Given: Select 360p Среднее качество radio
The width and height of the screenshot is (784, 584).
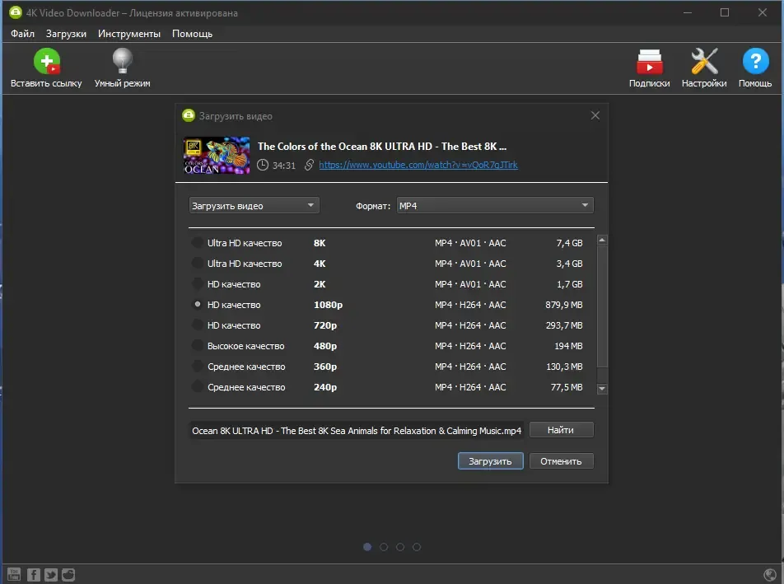Looking at the screenshot, I should (x=198, y=367).
